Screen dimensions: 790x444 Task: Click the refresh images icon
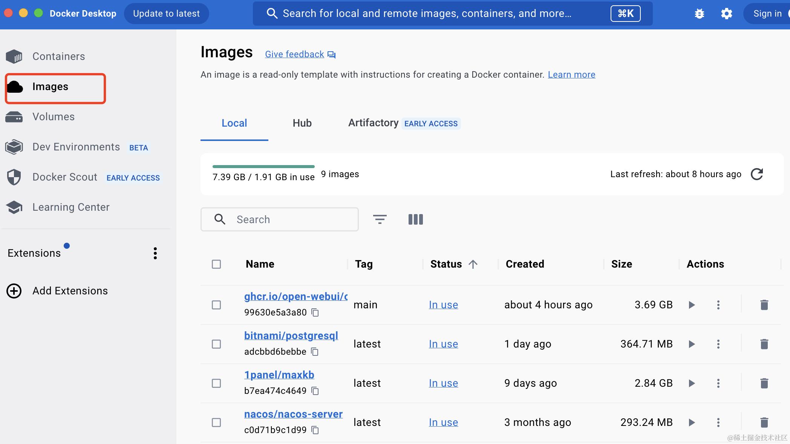pos(756,174)
